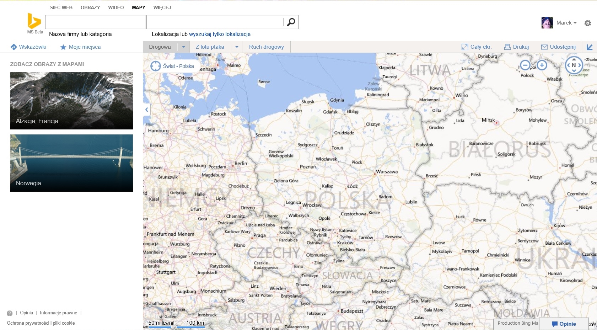The width and height of the screenshot is (597, 330).
Task: Open help question mark icon
Action: click(10, 313)
